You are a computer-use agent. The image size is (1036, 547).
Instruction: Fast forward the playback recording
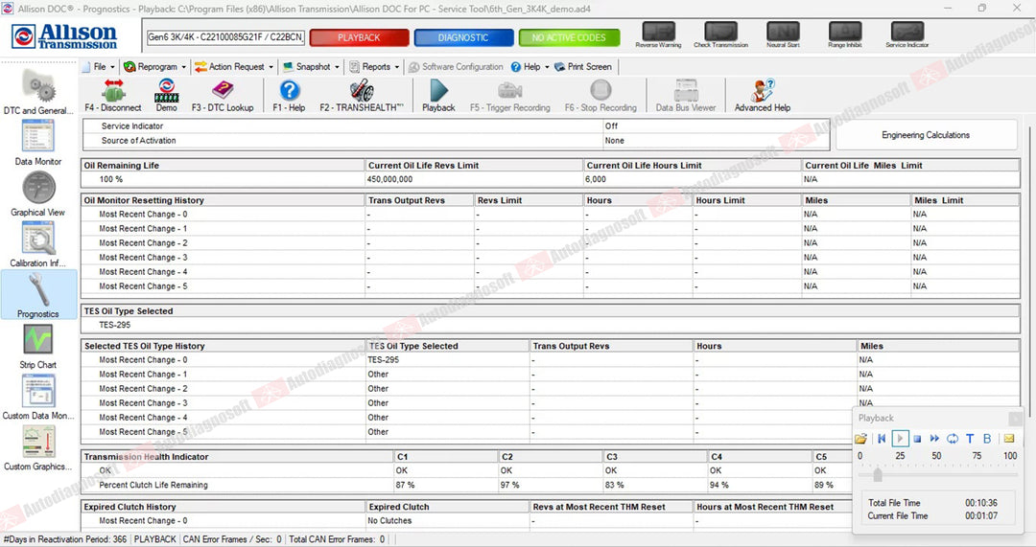click(934, 438)
